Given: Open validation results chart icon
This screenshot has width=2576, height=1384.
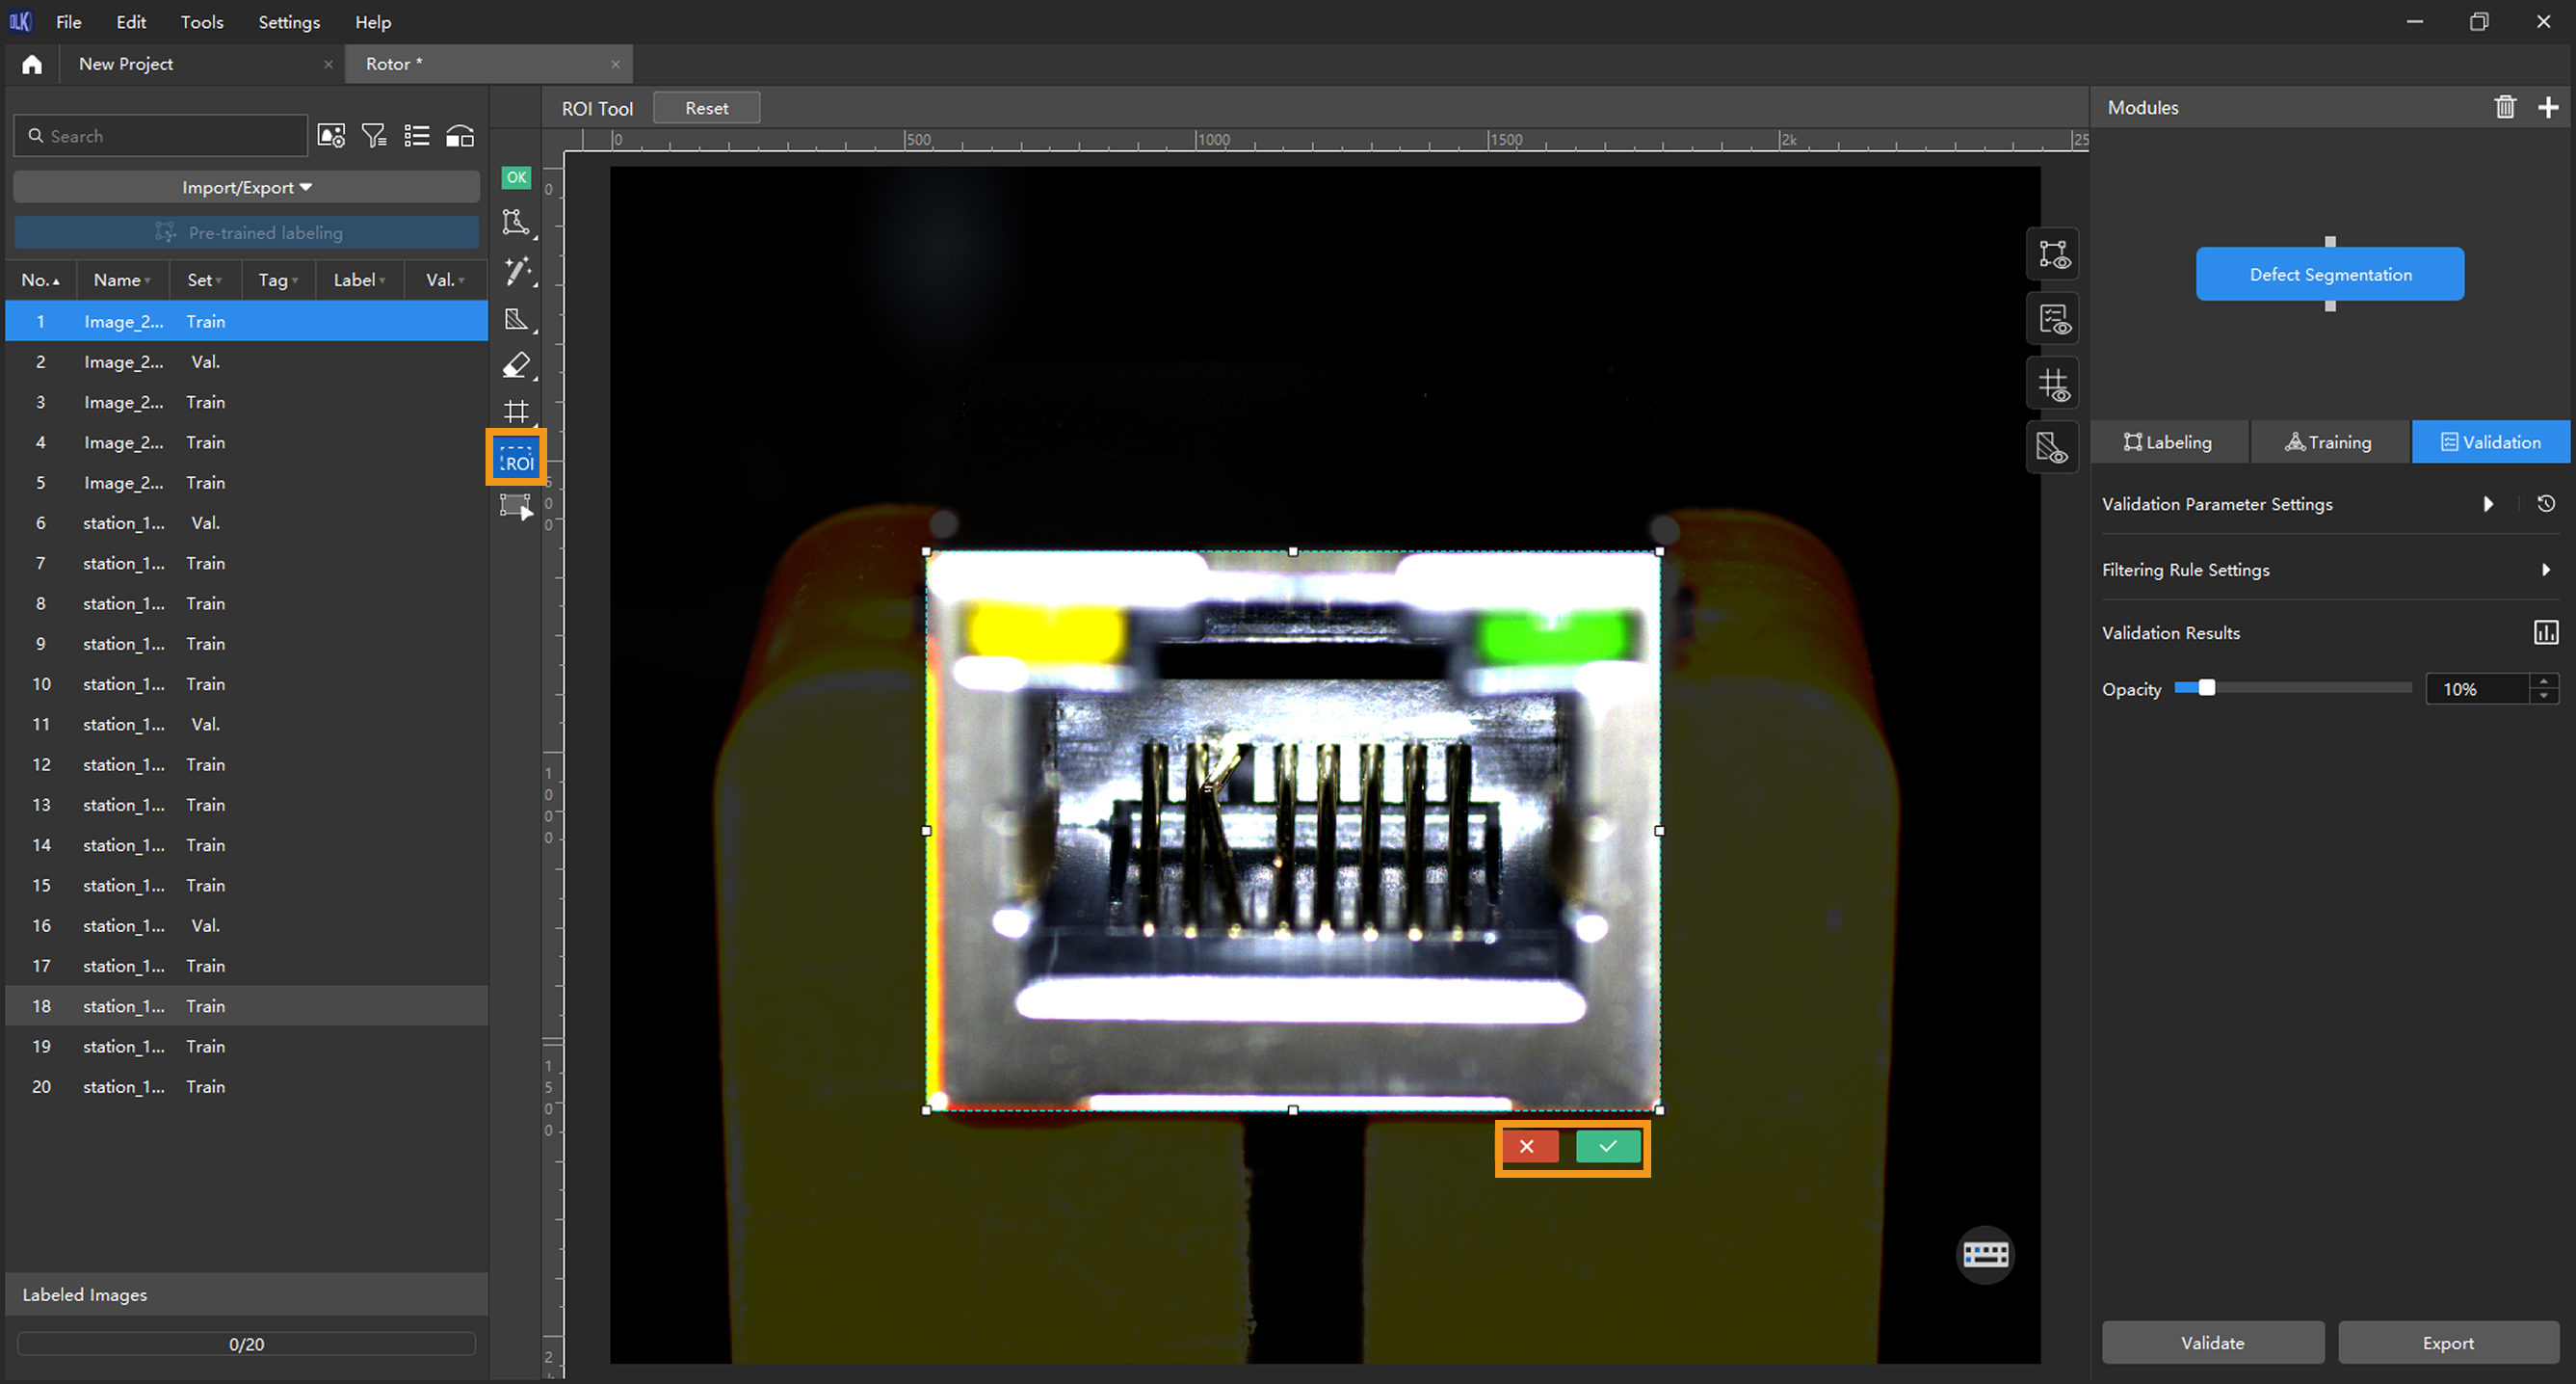Looking at the screenshot, I should 2545,632.
